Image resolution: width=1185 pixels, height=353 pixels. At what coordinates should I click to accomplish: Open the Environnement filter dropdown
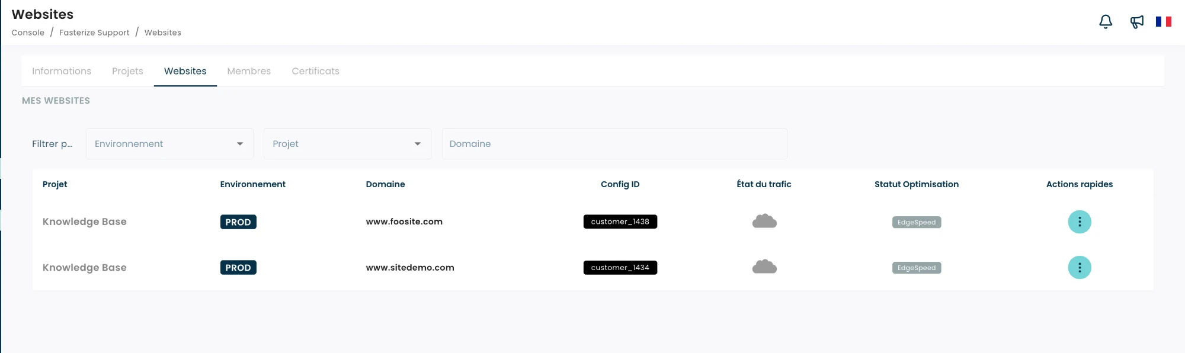click(169, 144)
